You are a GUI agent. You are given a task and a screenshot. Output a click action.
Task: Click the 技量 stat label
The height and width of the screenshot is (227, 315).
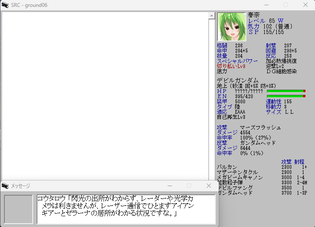coord(222,56)
